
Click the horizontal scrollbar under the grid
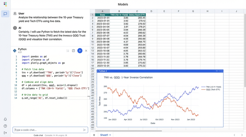click(129, 131)
